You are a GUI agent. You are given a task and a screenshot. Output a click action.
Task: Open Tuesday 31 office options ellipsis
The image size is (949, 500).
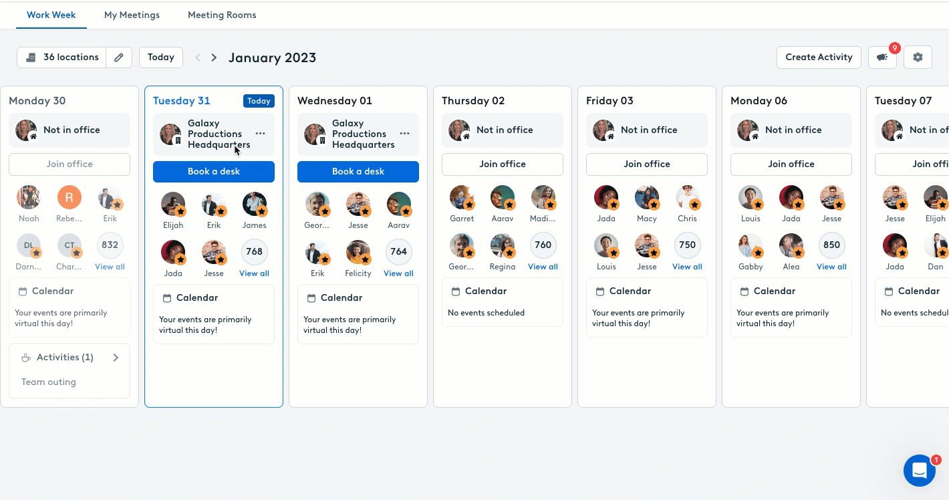coord(260,134)
